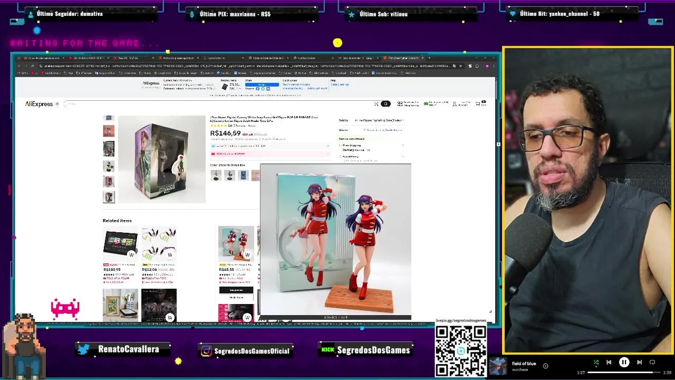The width and height of the screenshot is (675, 380).
Task: Expand the installment payment info row
Action: point(269,146)
